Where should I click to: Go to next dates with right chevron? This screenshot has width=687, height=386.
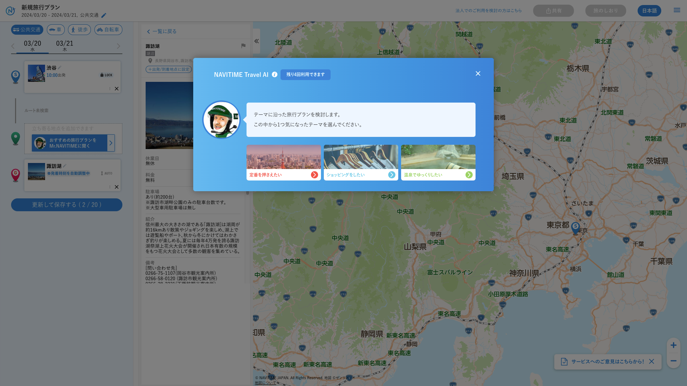tap(118, 46)
